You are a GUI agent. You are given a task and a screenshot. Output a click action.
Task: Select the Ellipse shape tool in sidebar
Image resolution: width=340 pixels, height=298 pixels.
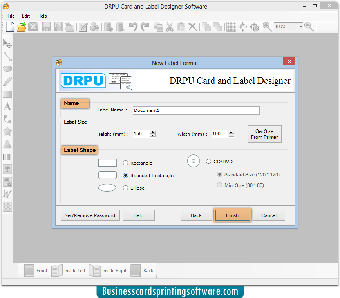tap(7, 69)
